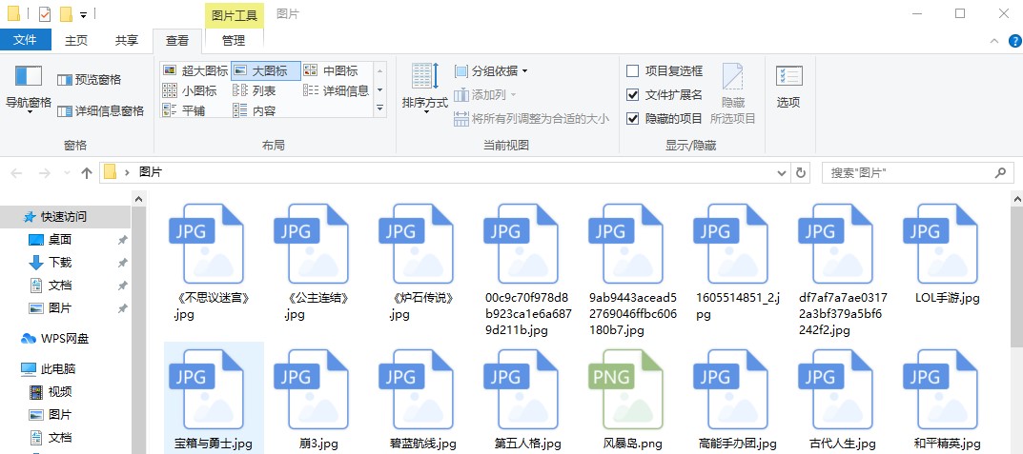This screenshot has width=1023, height=454.
Task: Click New folder quick access icon
Action: tap(65, 13)
